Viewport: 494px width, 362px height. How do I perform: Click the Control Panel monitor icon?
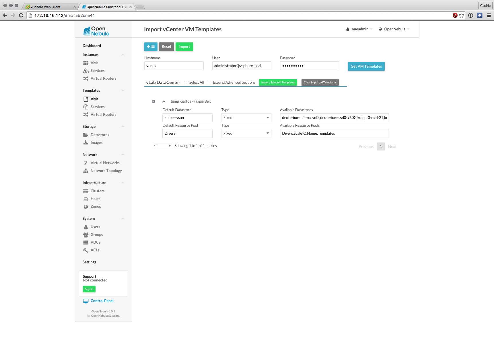(85, 301)
